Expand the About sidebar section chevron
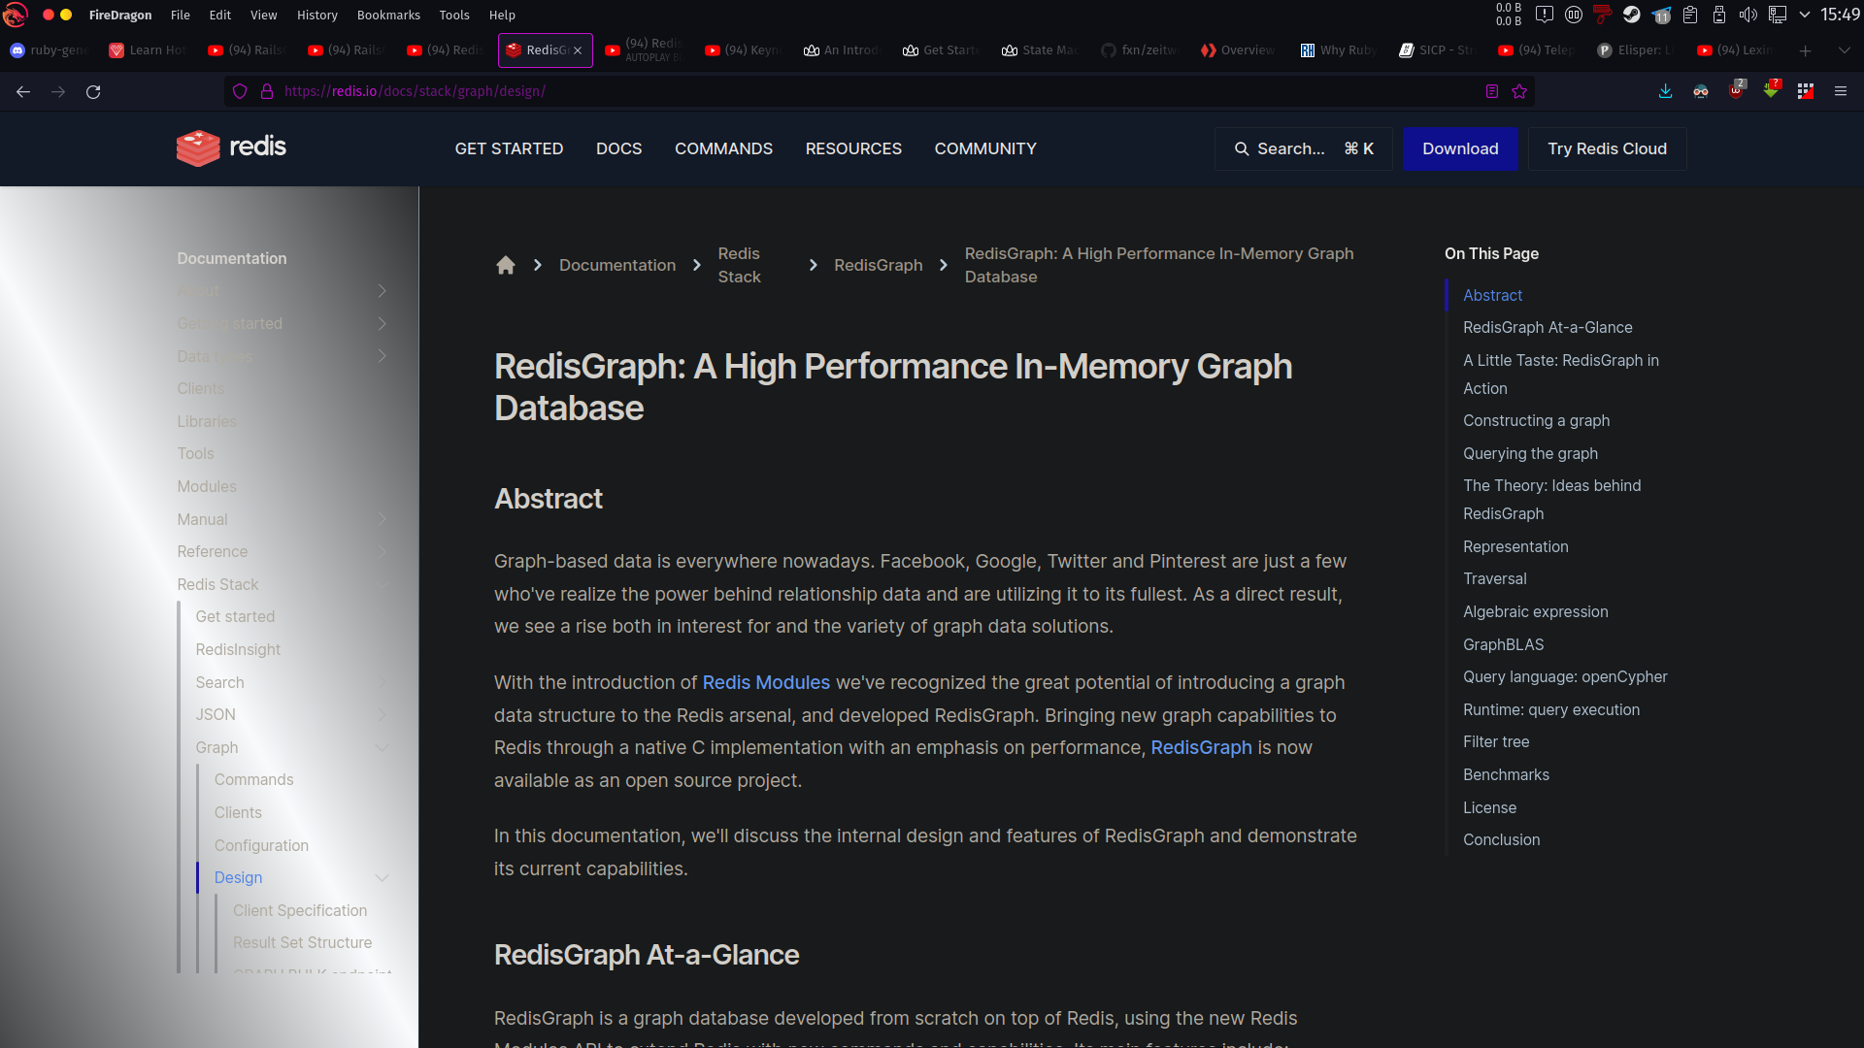This screenshot has width=1864, height=1048. pos(382,291)
